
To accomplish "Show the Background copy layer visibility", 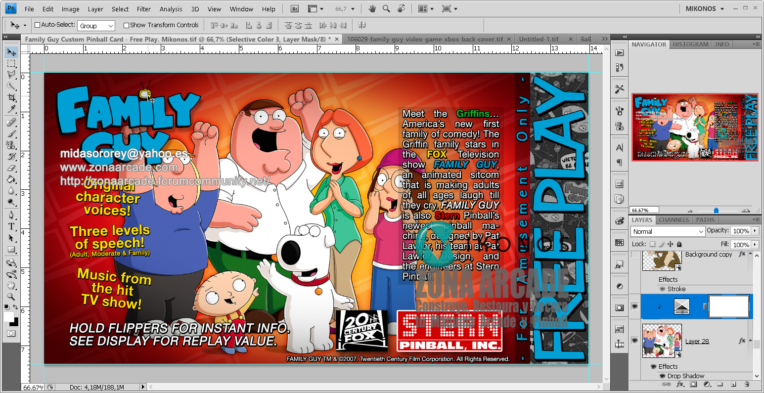I will (634, 255).
